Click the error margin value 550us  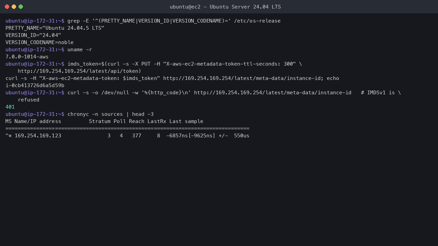(242, 136)
